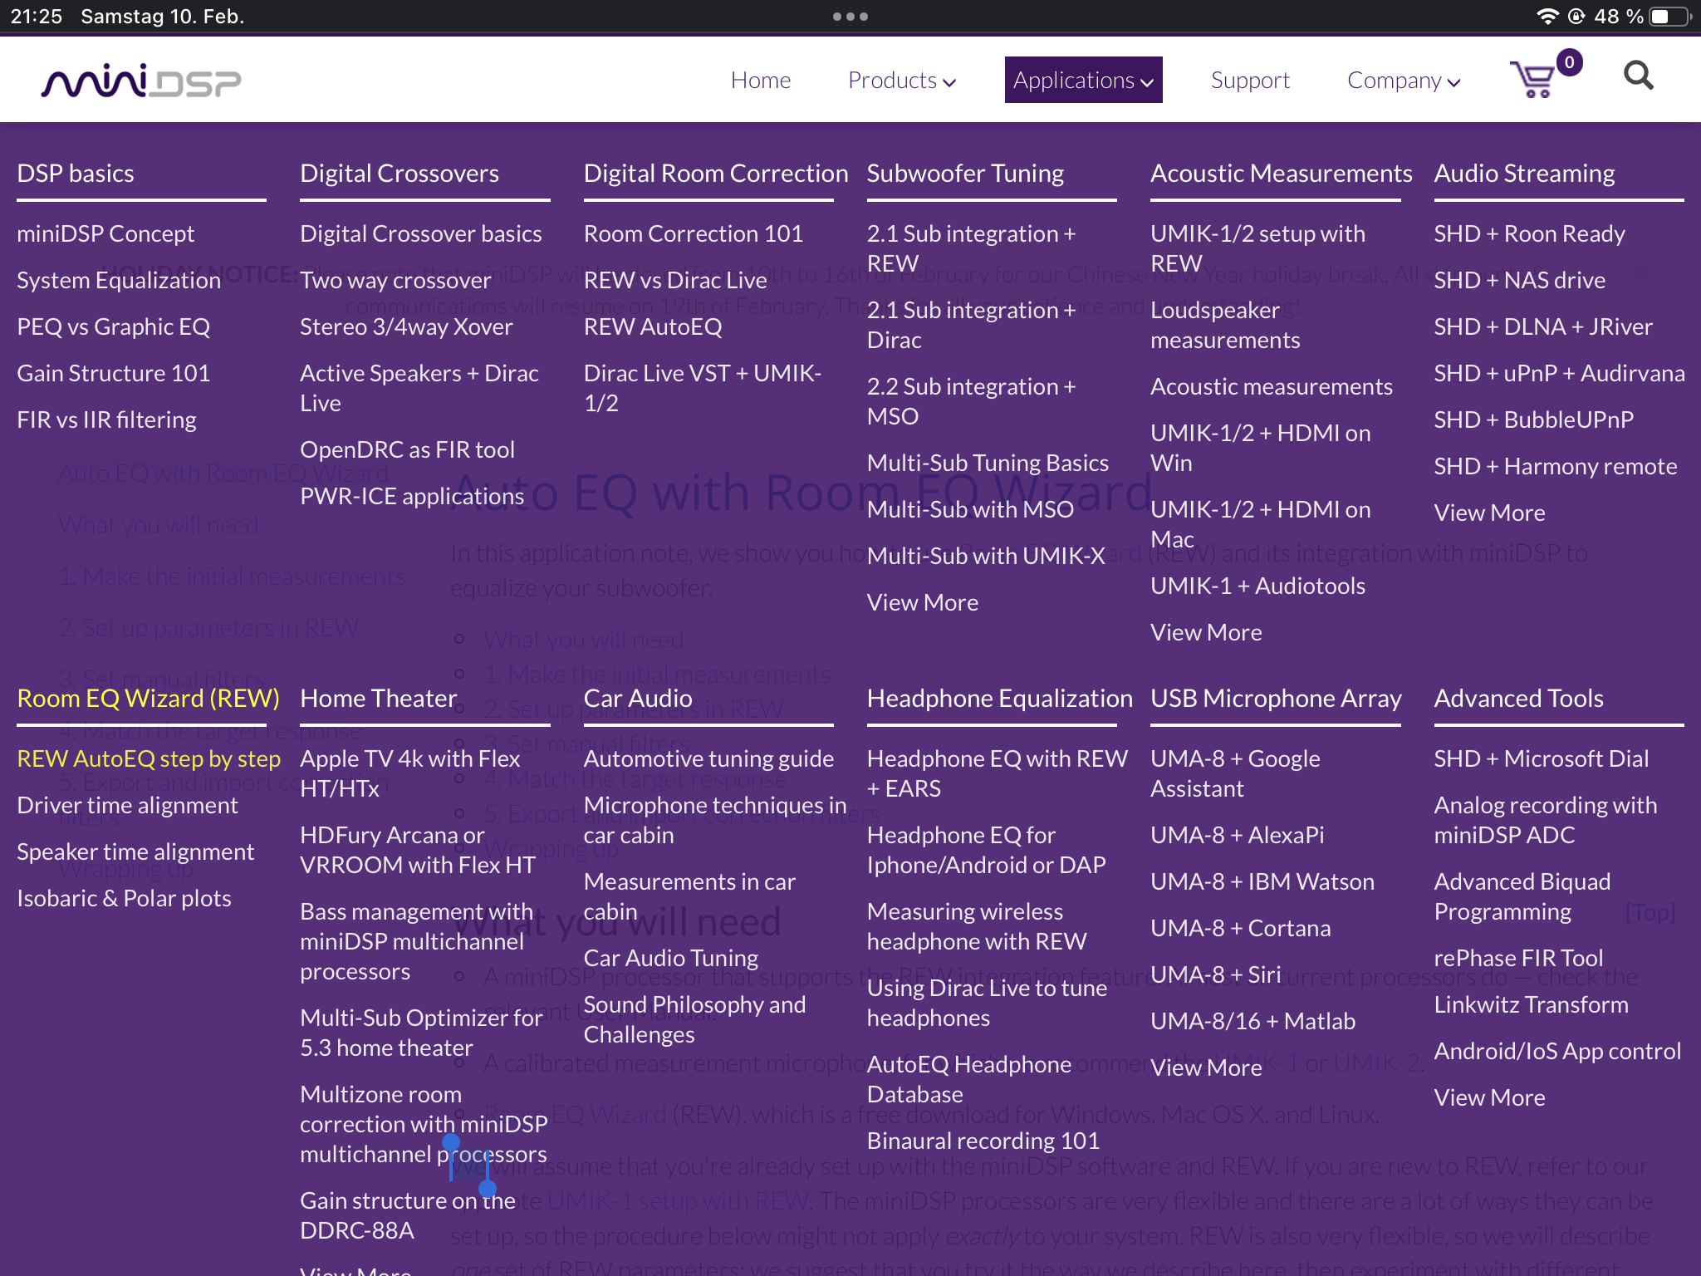Open SHD + BubbleUPnP link
The width and height of the screenshot is (1701, 1276).
click(1533, 420)
